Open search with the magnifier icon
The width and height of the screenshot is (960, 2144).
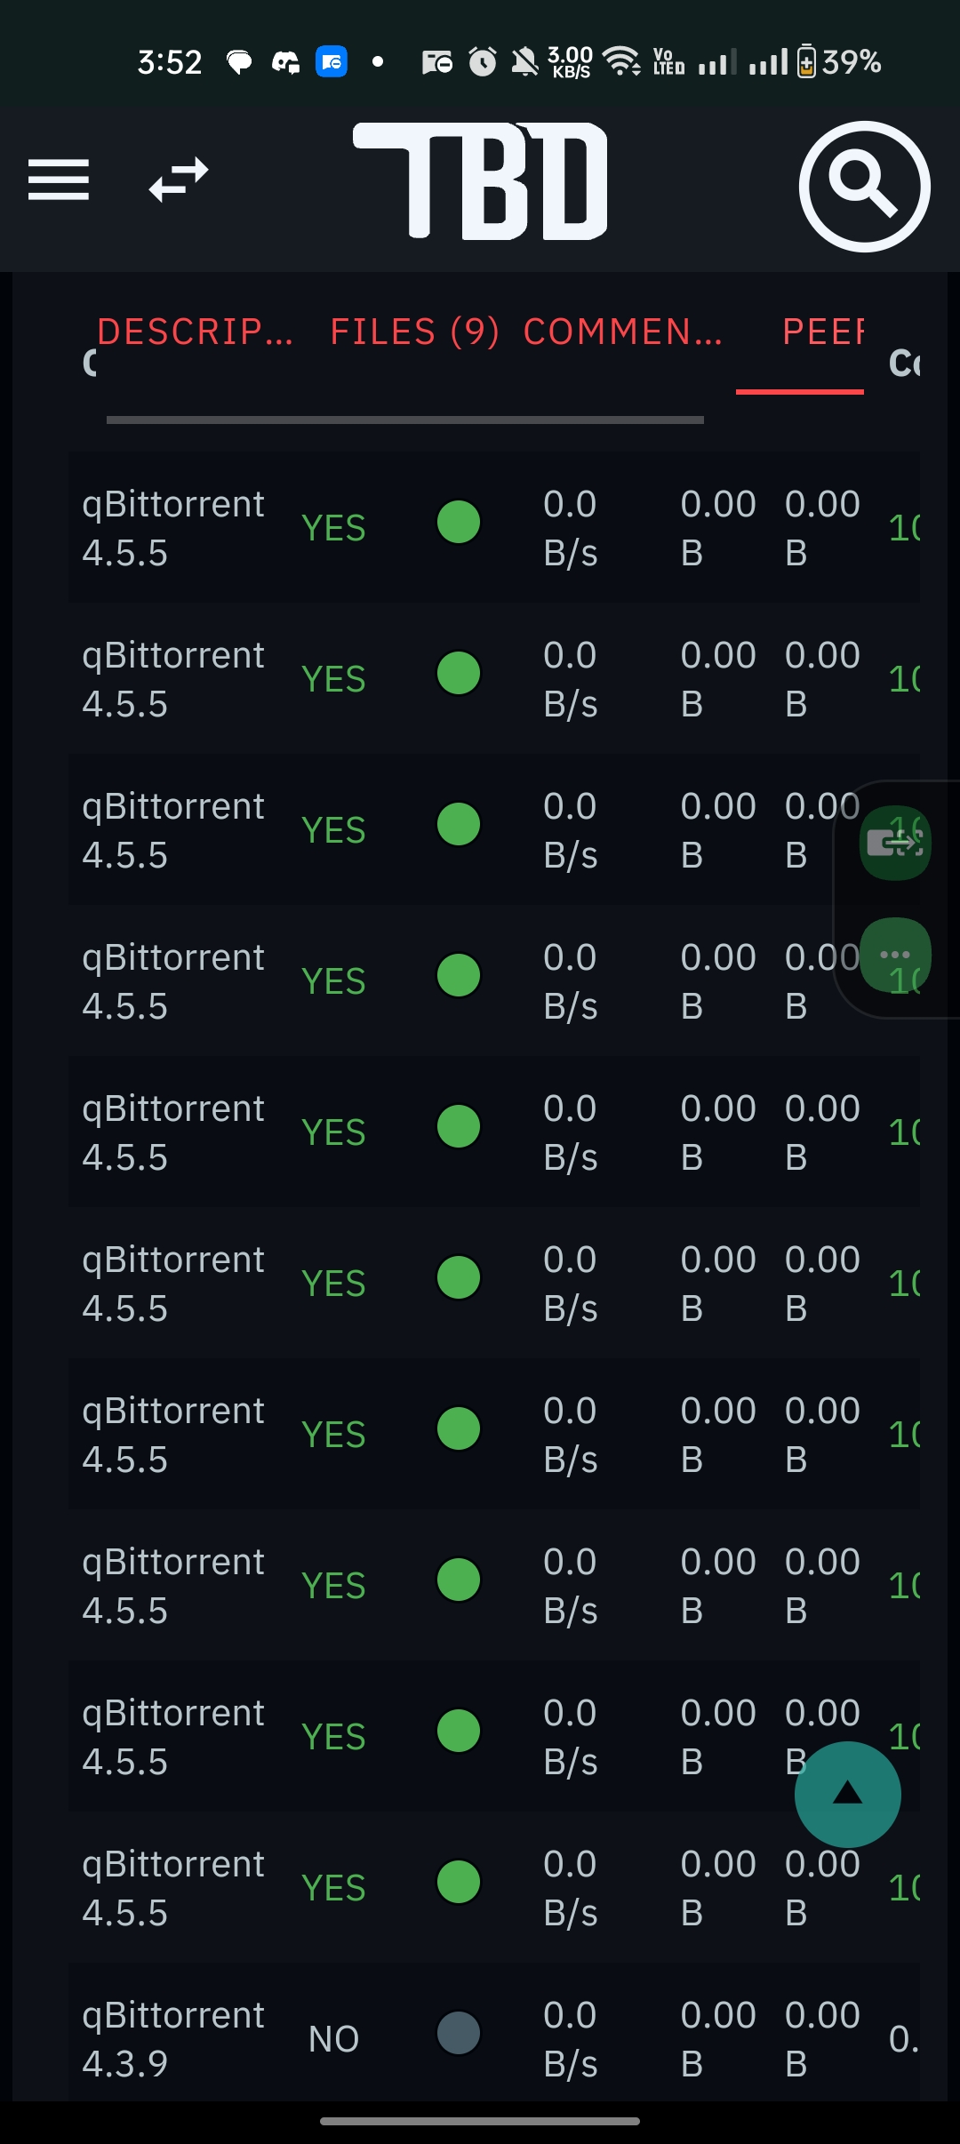coord(864,187)
